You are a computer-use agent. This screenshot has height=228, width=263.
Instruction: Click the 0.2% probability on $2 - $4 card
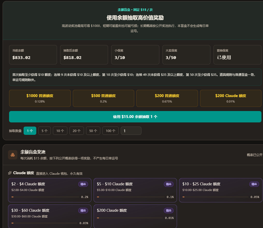pos(85,197)
